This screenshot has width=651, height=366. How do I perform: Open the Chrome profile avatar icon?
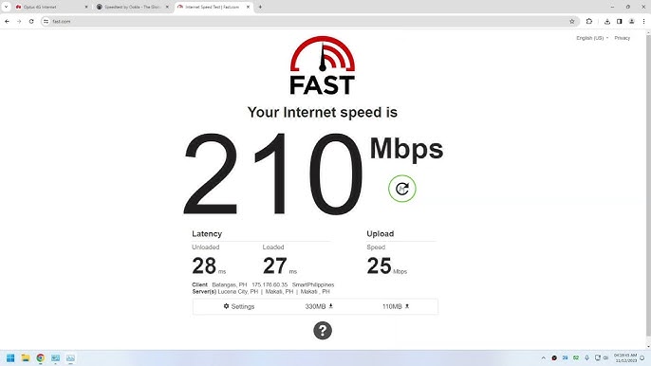[631, 21]
